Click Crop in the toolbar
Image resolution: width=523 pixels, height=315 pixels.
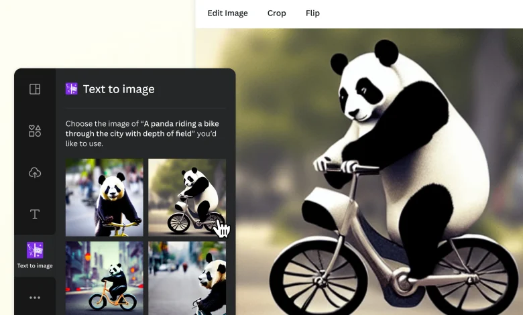click(276, 13)
